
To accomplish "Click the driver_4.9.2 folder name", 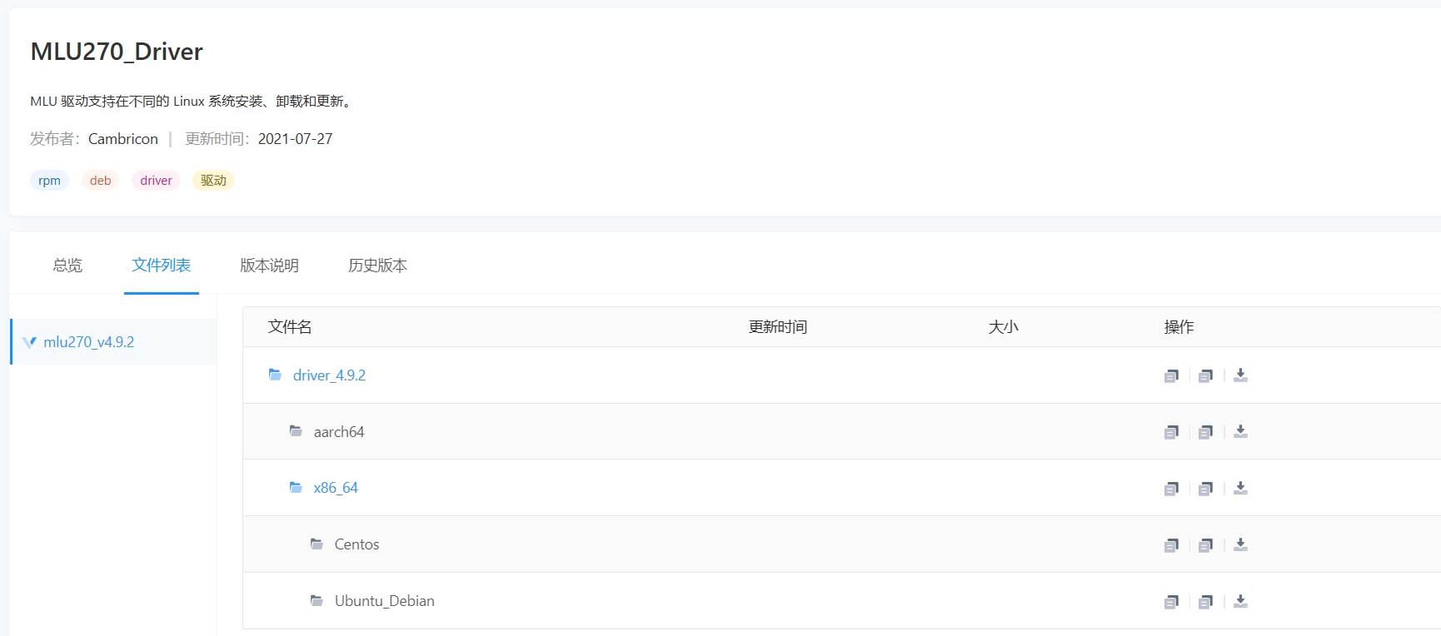I will 329,375.
